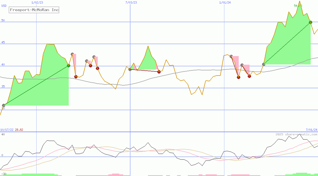The image size is (318, 176).
Task: Click the 45 price axis label
Action: tap(3, 43)
